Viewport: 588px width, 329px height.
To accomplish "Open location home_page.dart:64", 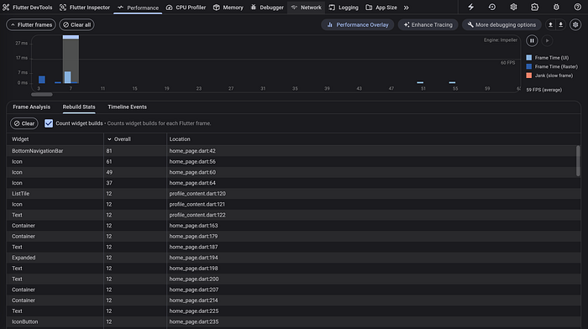I will click(x=192, y=183).
